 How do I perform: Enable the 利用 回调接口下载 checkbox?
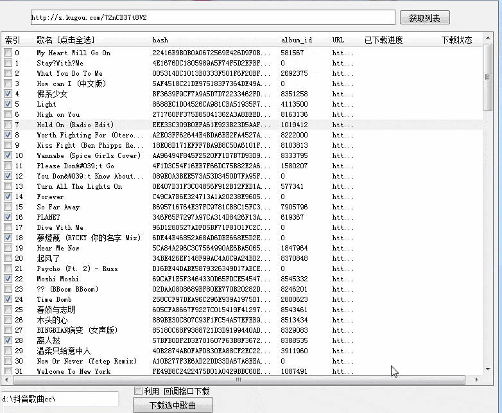tap(138, 391)
